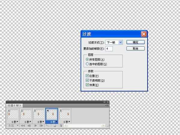
Task: Select the 所有图层 radio button
Action: (x=87, y=60)
